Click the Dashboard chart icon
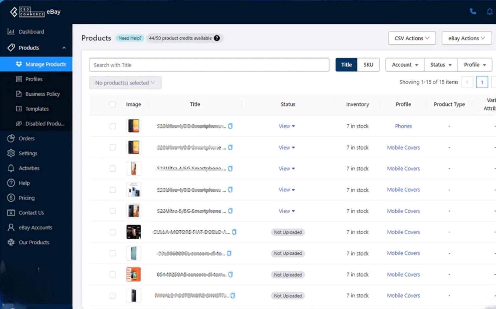This screenshot has width=496, height=309. (x=11, y=31)
